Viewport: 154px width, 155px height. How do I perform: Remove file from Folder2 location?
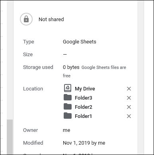tap(129, 107)
